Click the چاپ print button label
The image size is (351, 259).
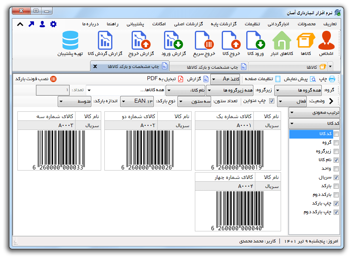click(323, 79)
